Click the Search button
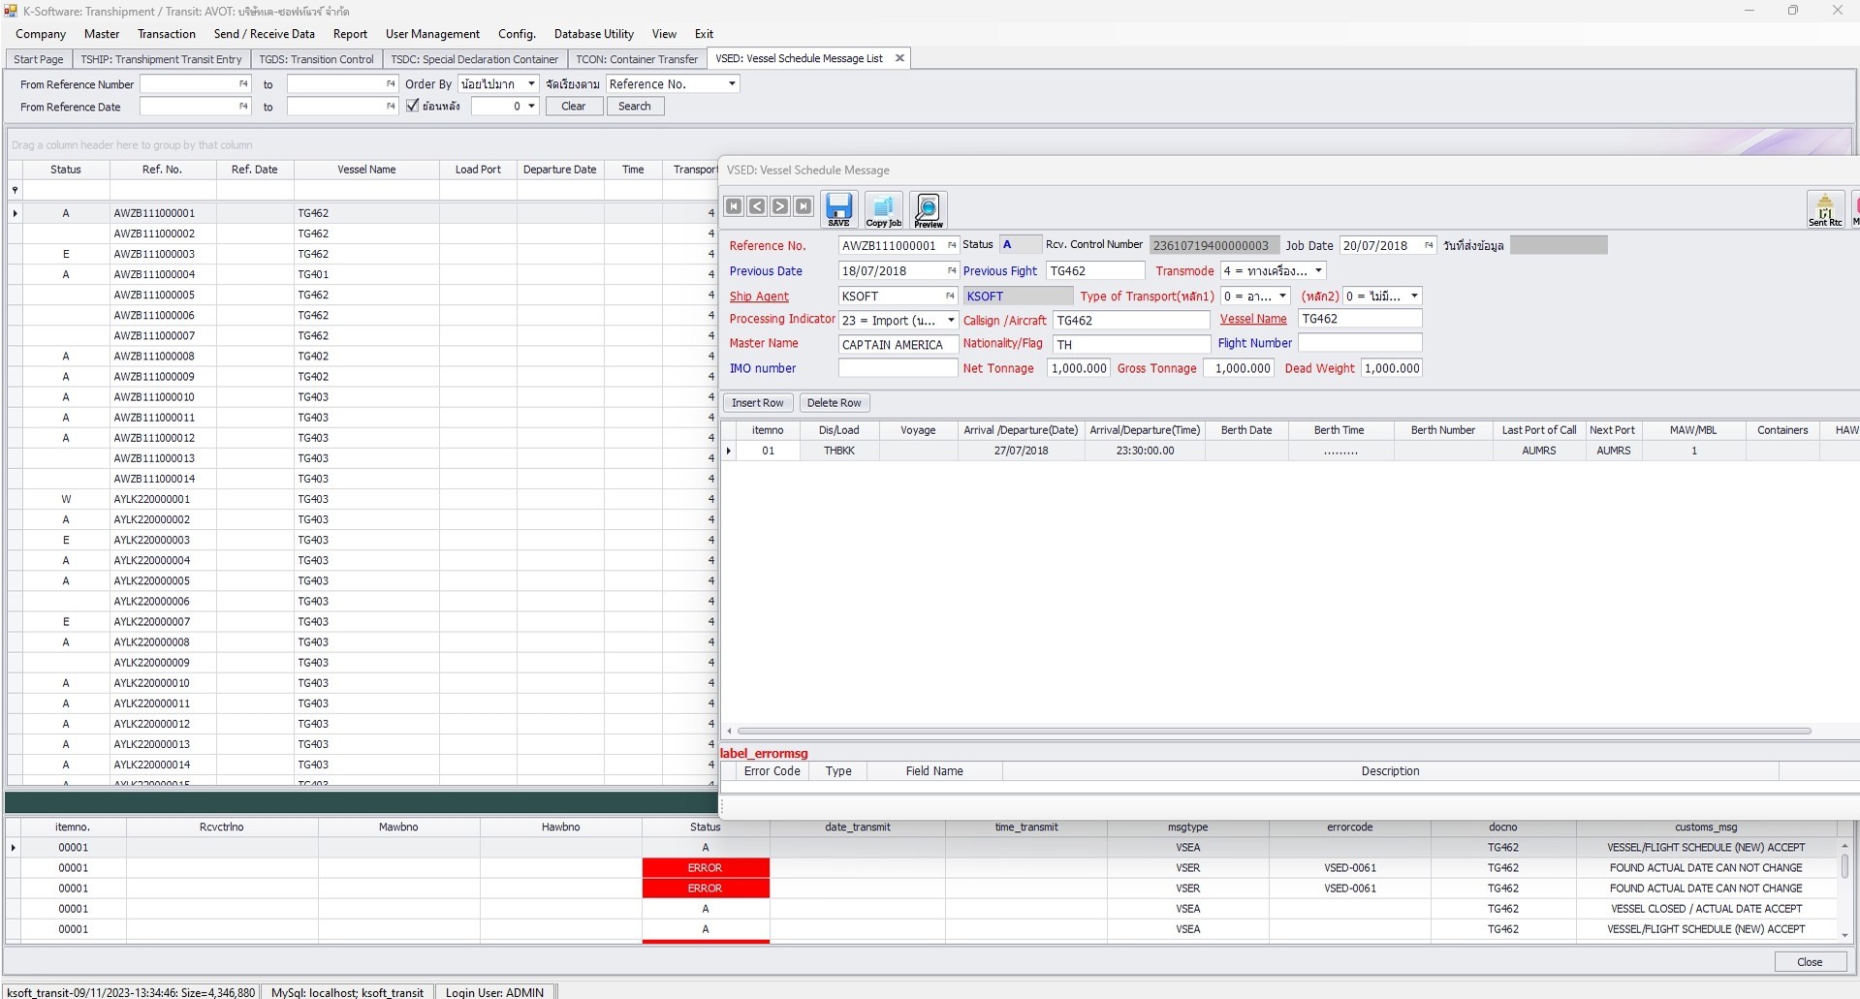Image resolution: width=1860 pixels, height=999 pixels. click(635, 106)
